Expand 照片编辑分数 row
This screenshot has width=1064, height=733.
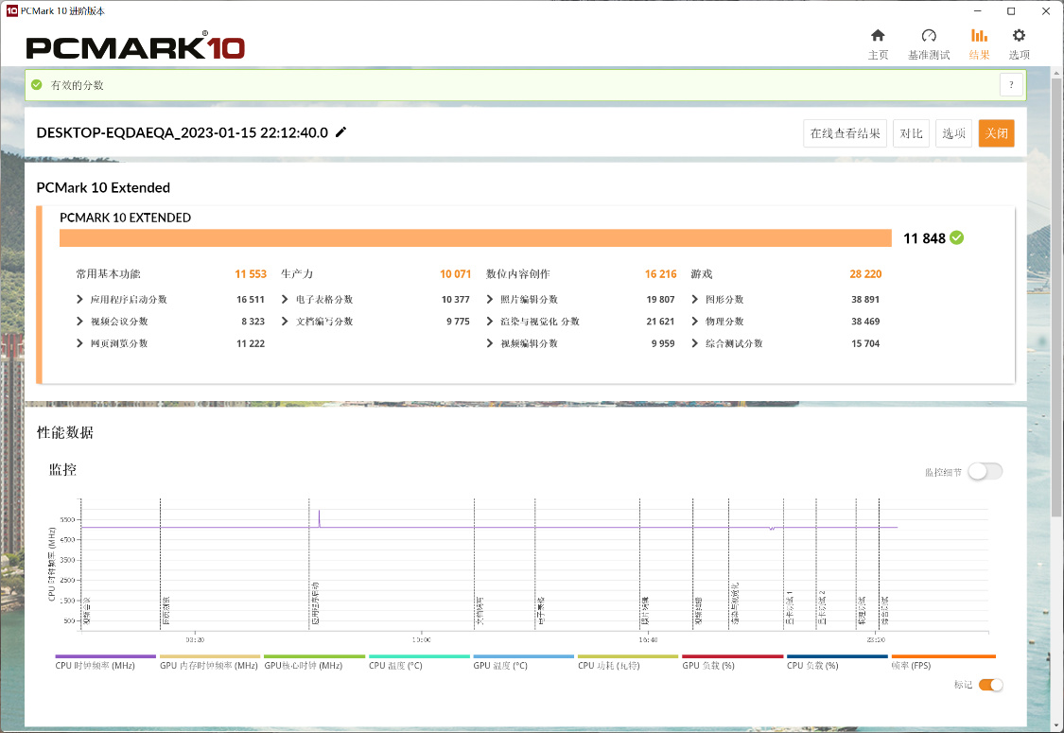pos(489,299)
